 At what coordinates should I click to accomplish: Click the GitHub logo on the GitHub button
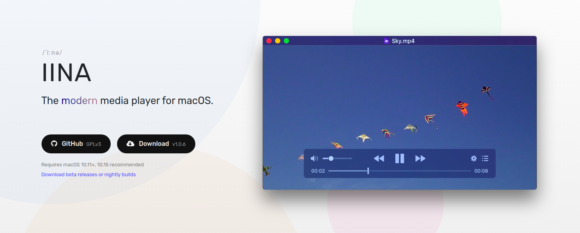[x=54, y=144]
